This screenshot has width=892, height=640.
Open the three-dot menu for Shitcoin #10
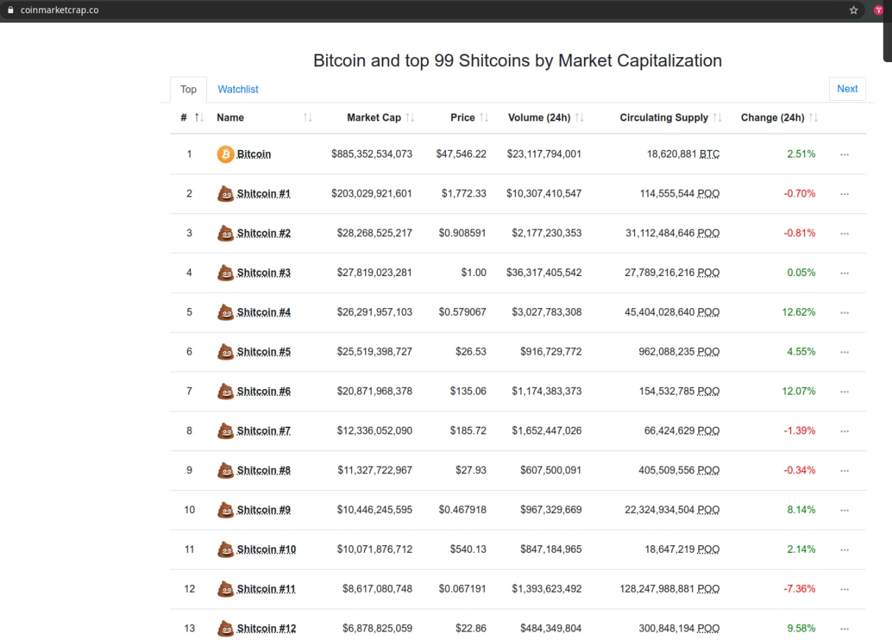(845, 549)
